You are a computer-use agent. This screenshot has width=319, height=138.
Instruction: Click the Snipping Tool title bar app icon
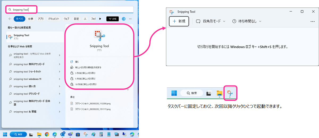(x=171, y=12)
